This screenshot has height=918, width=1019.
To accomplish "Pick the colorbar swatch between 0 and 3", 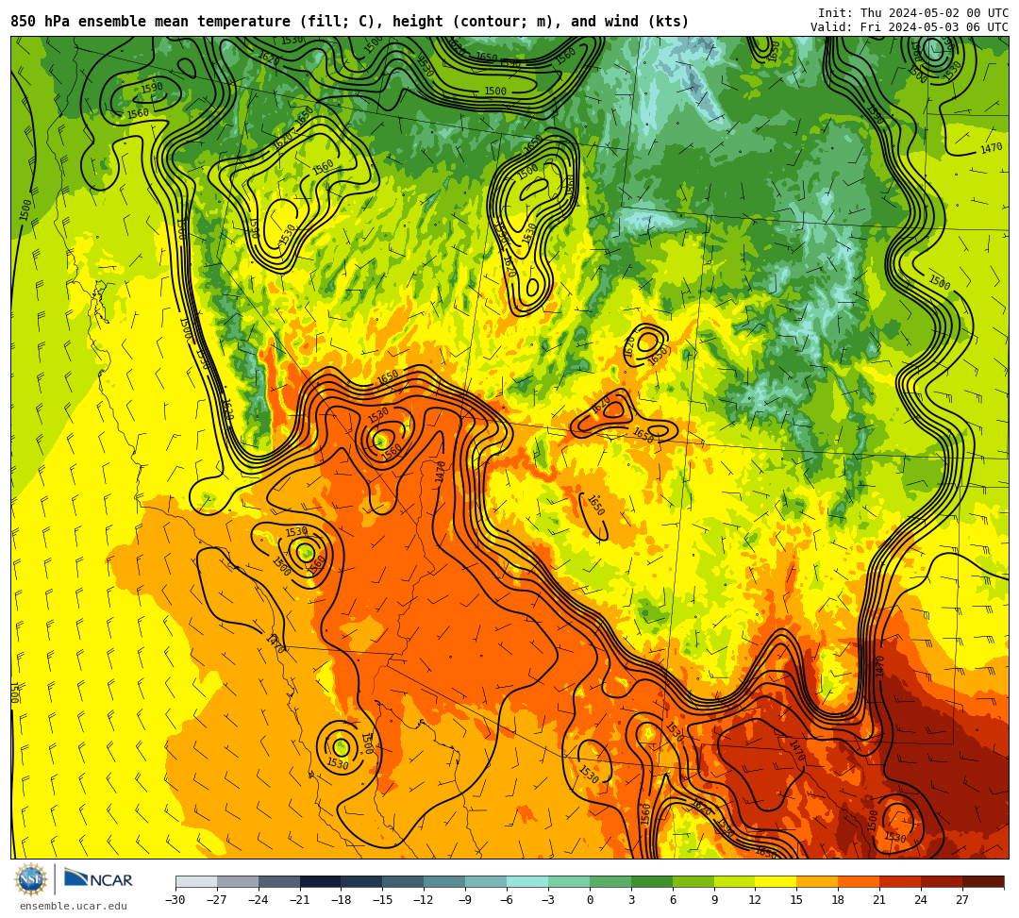I will point(610,881).
